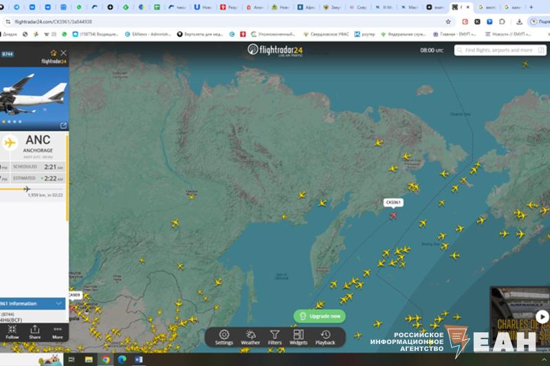Type in Find flights, airports search box

tap(499, 50)
